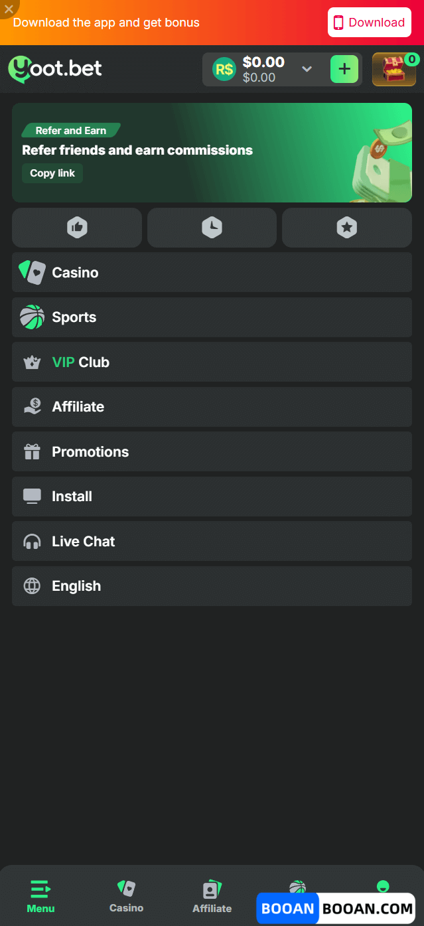Close the app download banner

click(8, 9)
